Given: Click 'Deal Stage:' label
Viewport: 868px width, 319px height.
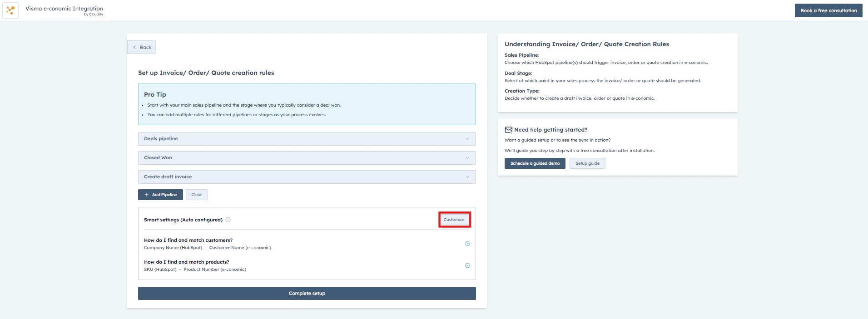Looking at the screenshot, I should point(518,74).
